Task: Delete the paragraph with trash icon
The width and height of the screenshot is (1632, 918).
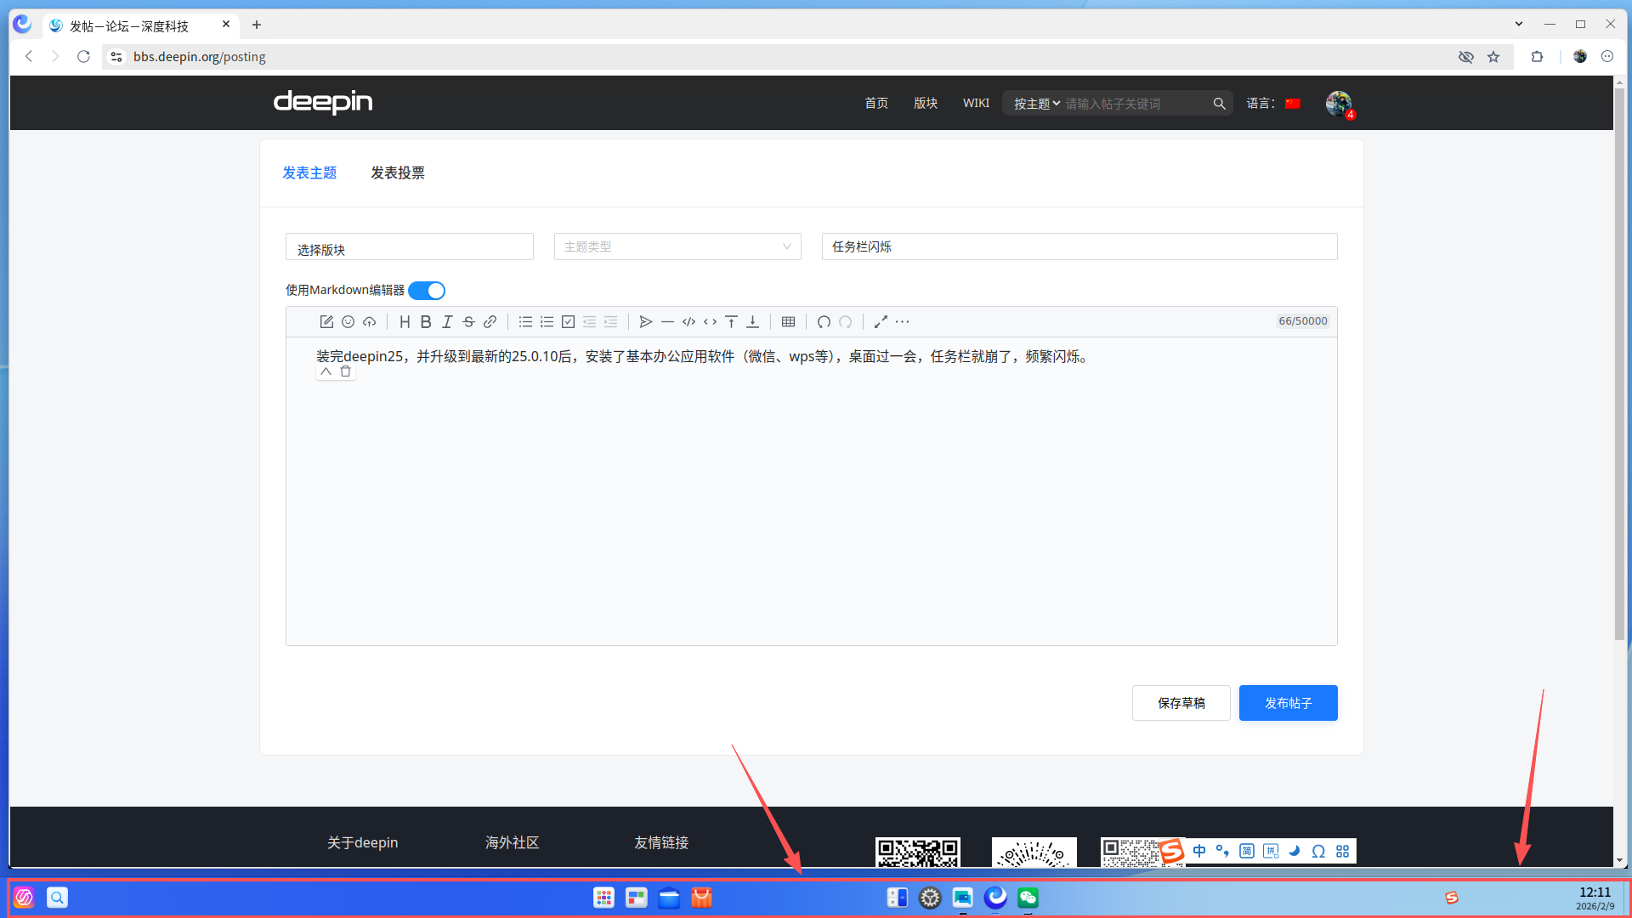Action: point(345,371)
